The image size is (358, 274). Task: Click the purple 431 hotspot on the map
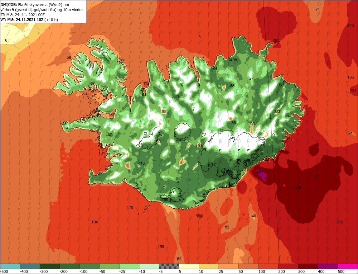tap(262, 175)
